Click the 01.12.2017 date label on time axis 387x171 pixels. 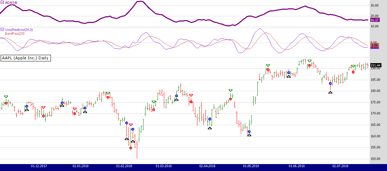coord(39,166)
